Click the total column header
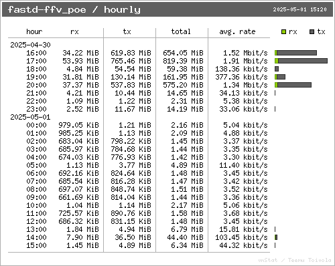335x266 pixels. click(x=181, y=31)
